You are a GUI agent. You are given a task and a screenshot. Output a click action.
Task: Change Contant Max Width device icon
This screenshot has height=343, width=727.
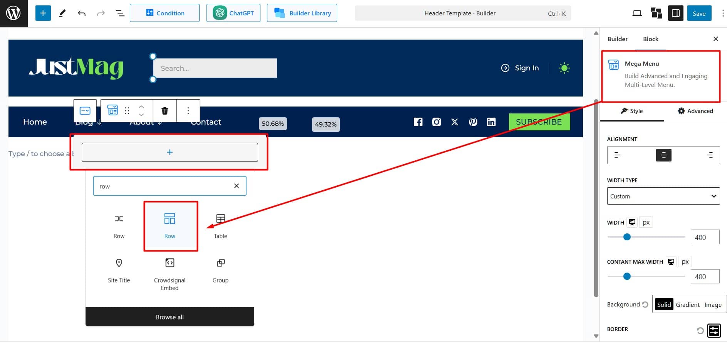tap(671, 262)
